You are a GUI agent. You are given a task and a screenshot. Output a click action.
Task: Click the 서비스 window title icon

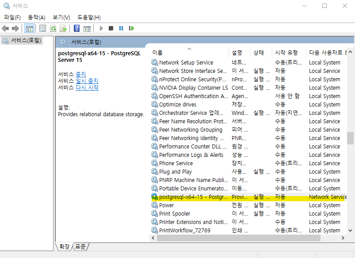pyautogui.click(x=7, y=6)
